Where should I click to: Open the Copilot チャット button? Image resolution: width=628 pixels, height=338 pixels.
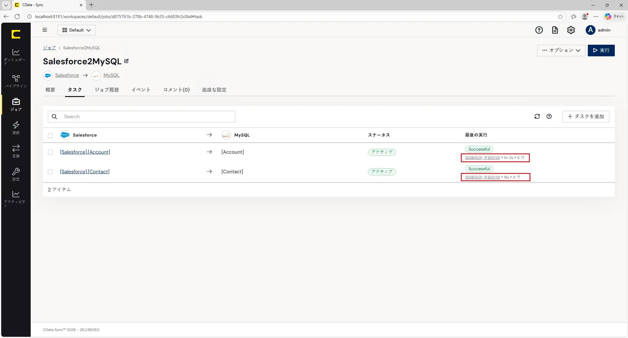coord(615,17)
